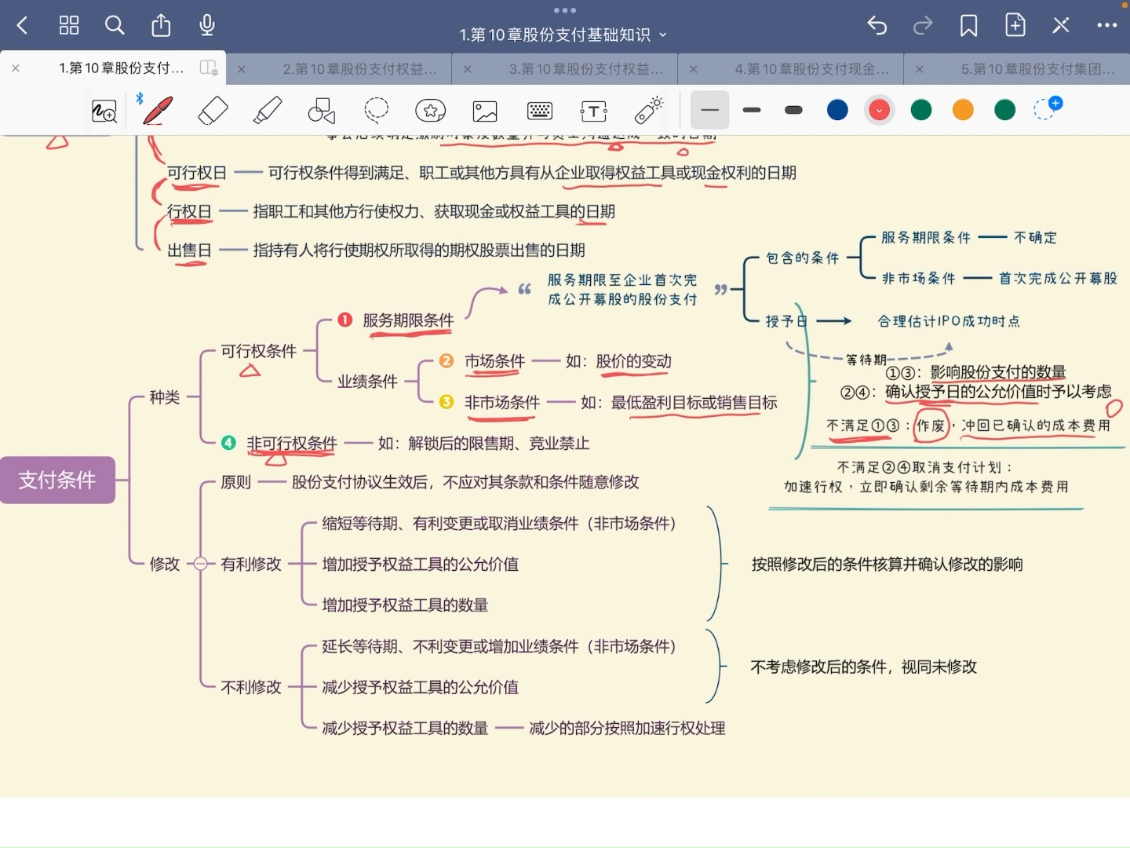Image resolution: width=1130 pixels, height=848 pixels.
Task: Add a bookmark to this page
Action: pos(968,24)
